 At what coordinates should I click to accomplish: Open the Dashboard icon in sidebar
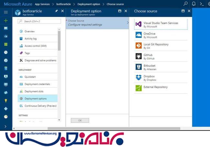coord(6,28)
